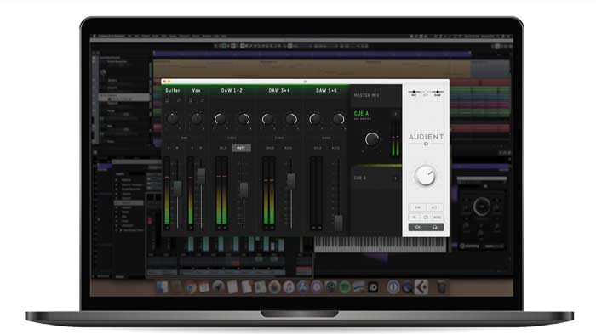Screen dimensions: 596x334
Task: Click the Guitar channel name
Action: (173, 91)
